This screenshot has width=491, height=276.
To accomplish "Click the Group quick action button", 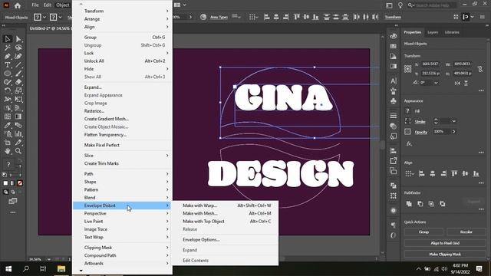I will (x=423, y=232).
